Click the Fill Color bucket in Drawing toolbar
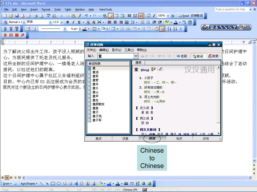The width and height of the screenshot is (257, 192). [101, 183]
